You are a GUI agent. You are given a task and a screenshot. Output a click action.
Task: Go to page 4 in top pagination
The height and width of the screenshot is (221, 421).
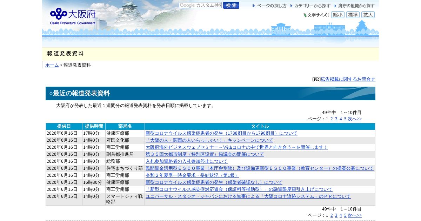[341, 119]
